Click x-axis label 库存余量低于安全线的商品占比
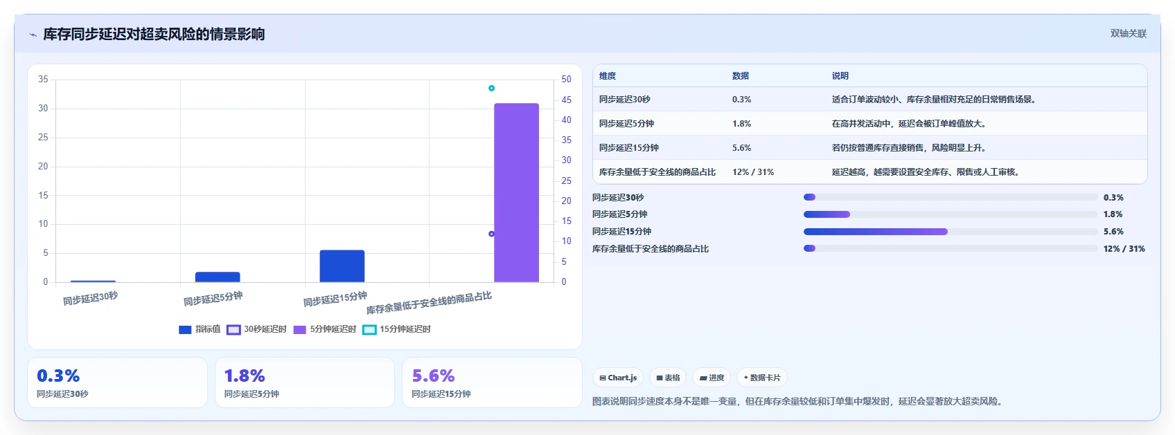1175x435 pixels. point(429,303)
